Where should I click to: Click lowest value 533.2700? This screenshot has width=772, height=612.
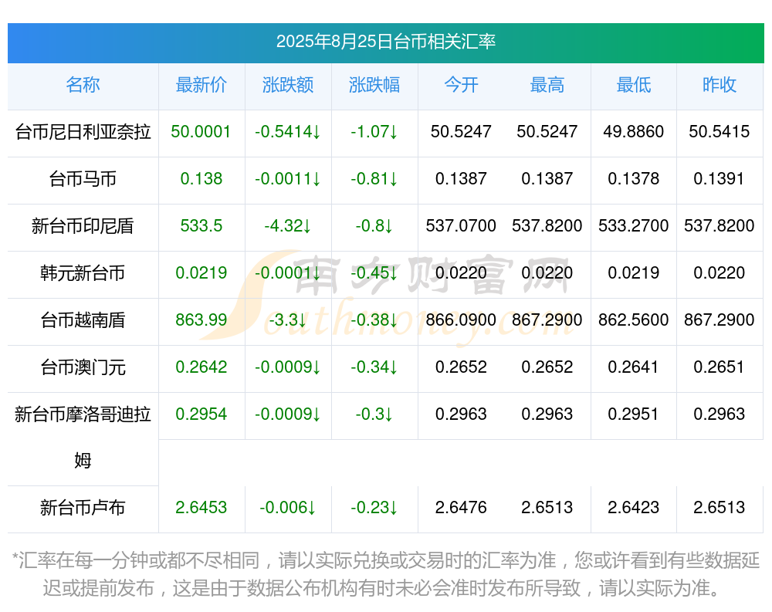pos(634,225)
